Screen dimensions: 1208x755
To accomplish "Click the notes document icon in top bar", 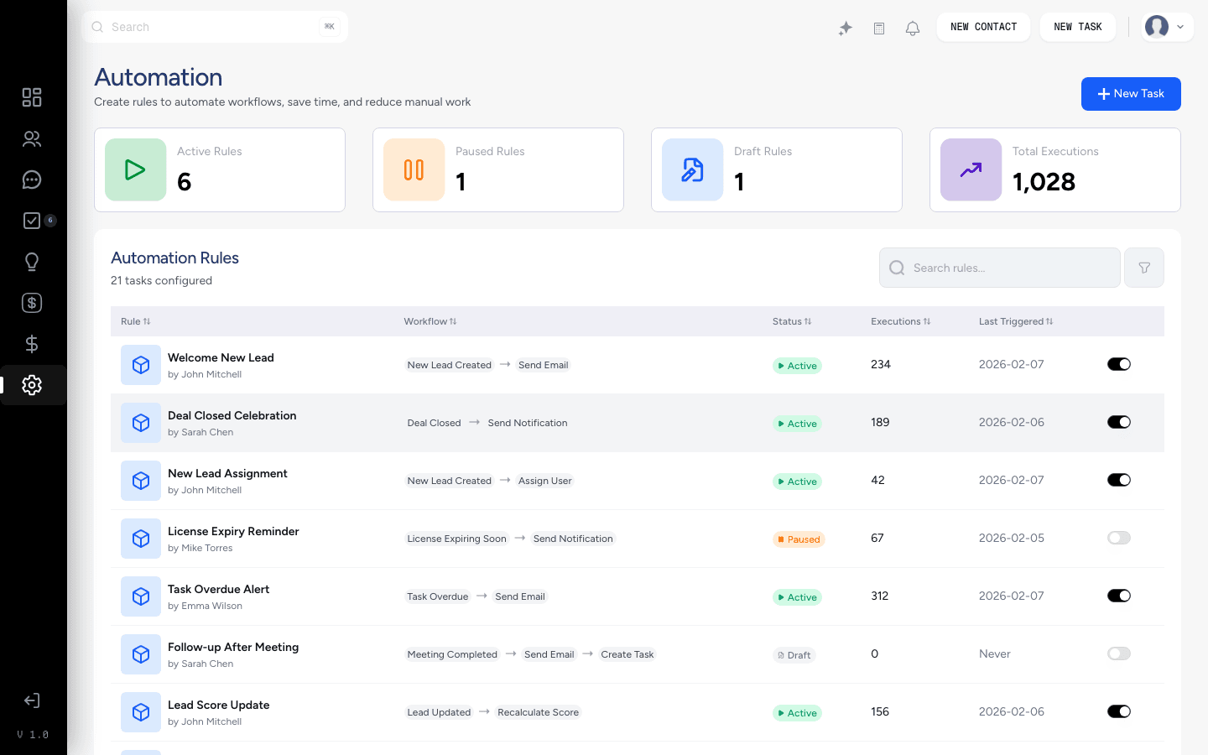I will point(879,29).
